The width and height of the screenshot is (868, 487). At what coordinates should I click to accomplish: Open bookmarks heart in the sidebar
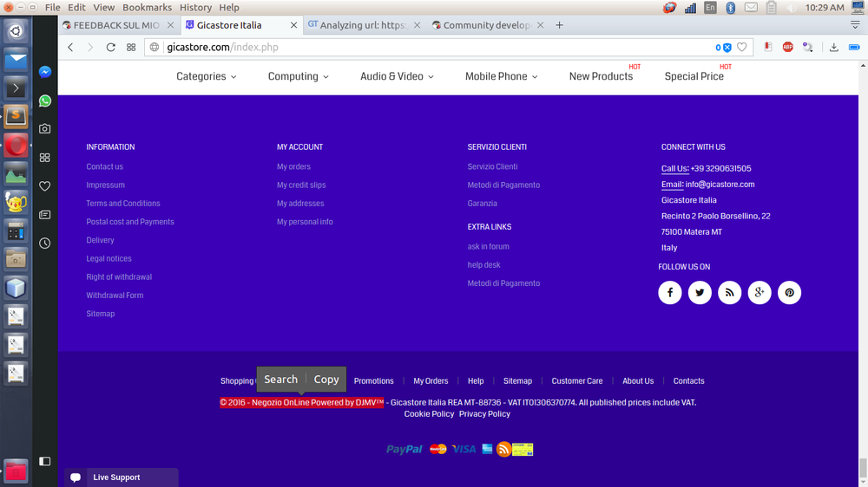[x=45, y=186]
